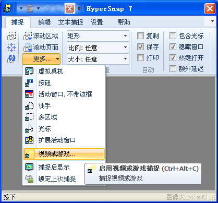Click the red X button in quick toolbar
Image resolution: width=218 pixels, height=203 pixels.
pyautogui.click(x=69, y=8)
